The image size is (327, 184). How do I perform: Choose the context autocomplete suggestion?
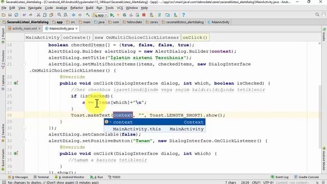[155, 122]
